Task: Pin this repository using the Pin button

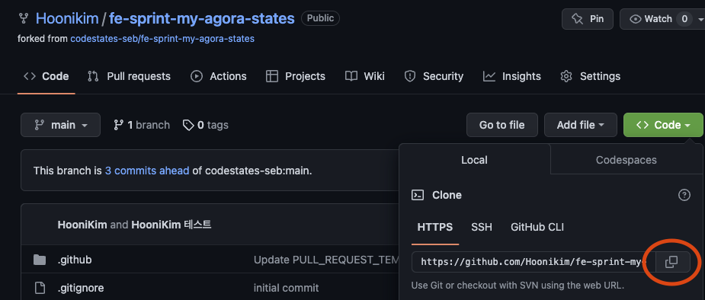Action: [x=587, y=19]
